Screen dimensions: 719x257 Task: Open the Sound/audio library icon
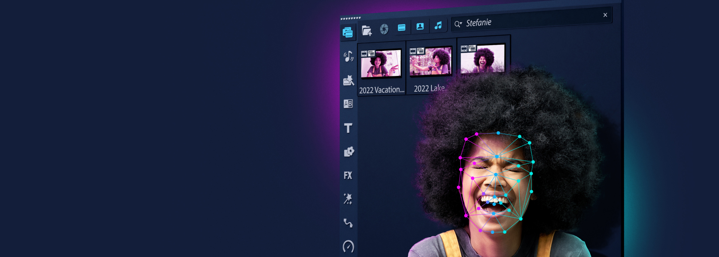tap(349, 56)
